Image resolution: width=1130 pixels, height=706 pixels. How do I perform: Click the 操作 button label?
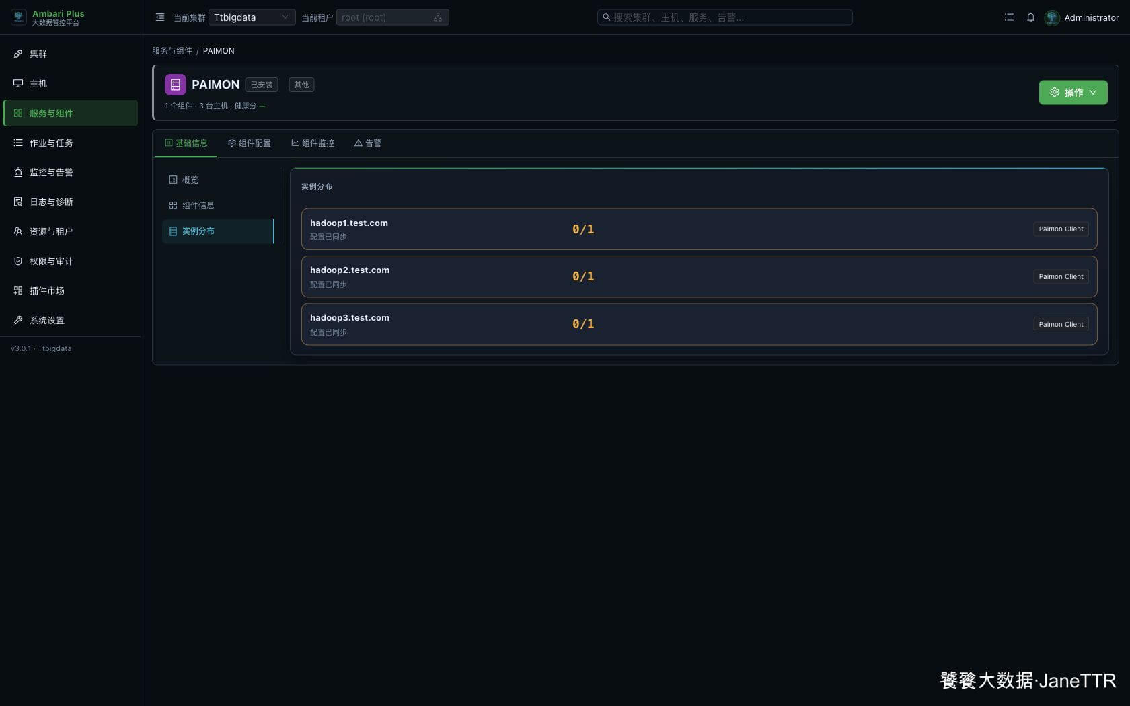1073,93
